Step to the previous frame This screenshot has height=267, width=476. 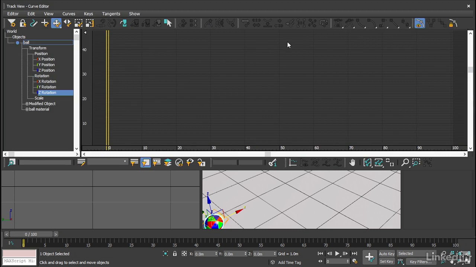click(x=329, y=254)
